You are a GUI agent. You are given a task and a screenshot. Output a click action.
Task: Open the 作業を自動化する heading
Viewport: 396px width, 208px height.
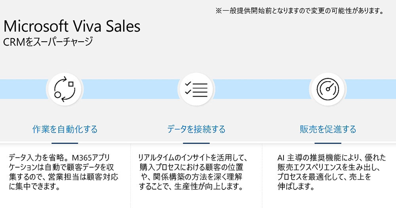(65, 129)
